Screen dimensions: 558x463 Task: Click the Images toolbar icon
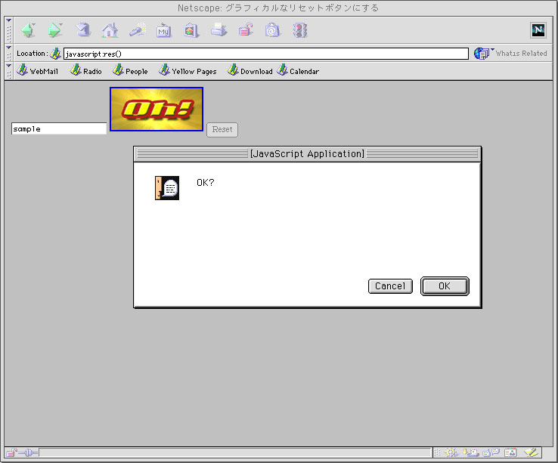point(191,30)
